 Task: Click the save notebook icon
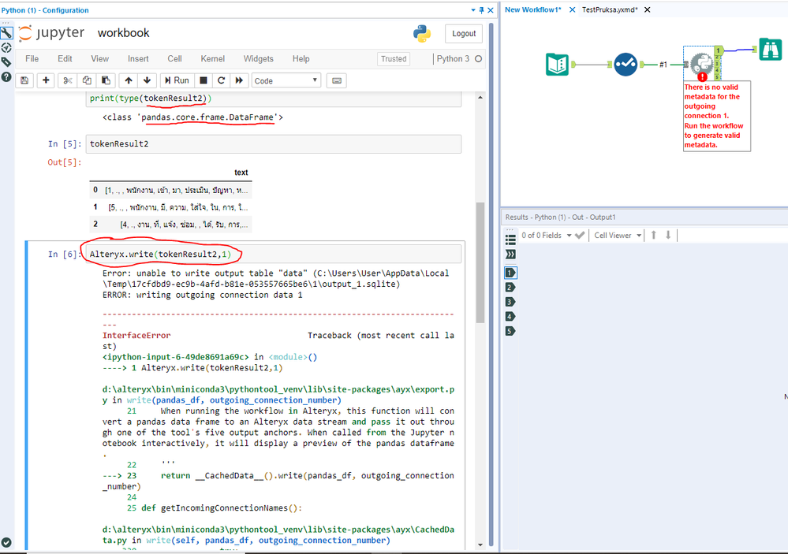point(24,80)
